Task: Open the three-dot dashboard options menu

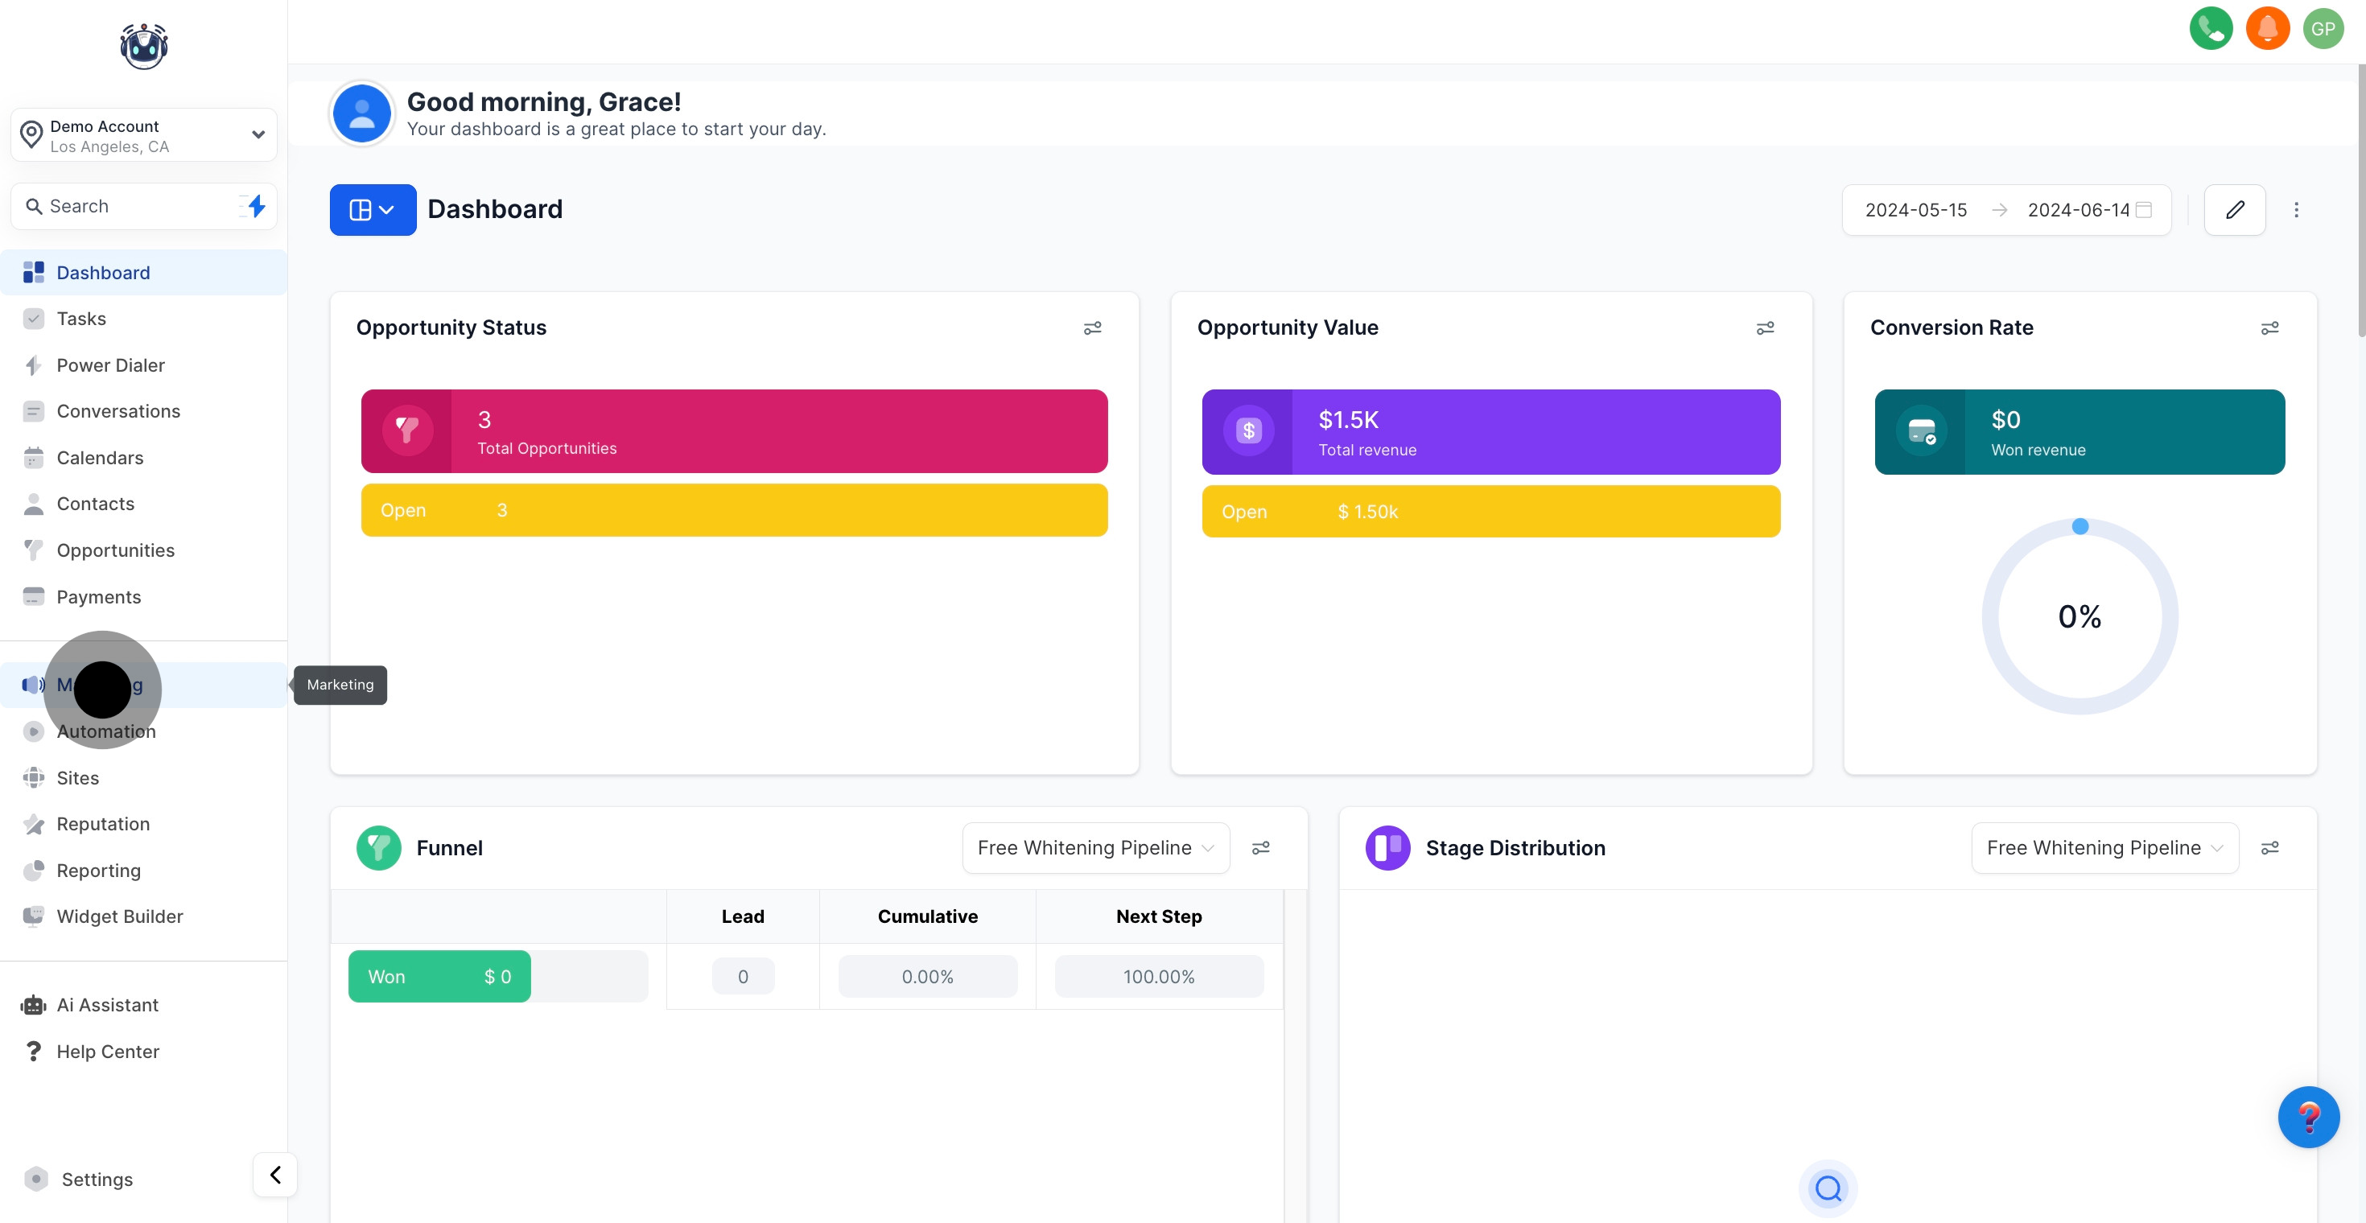Action: click(x=2295, y=209)
